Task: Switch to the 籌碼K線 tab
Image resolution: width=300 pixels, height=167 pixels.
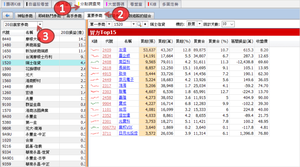Action: [12, 4]
